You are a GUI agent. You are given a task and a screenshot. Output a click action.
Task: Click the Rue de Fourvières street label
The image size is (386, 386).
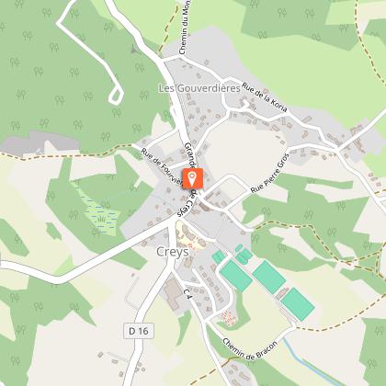pos(162,167)
